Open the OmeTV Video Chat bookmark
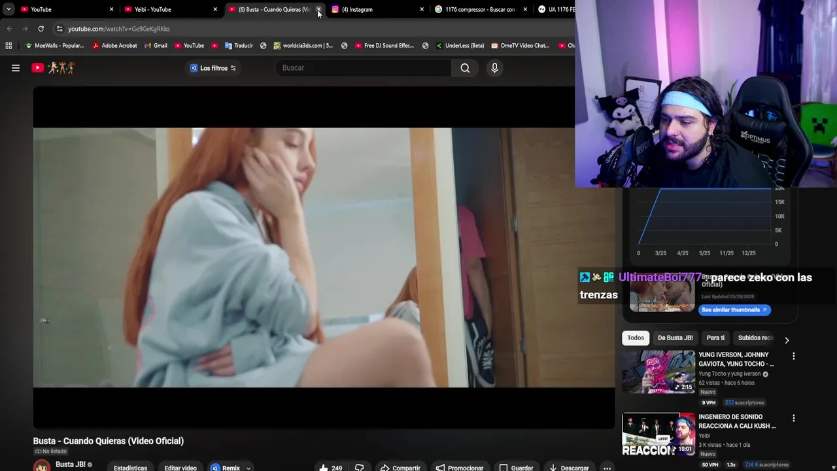 pos(520,46)
